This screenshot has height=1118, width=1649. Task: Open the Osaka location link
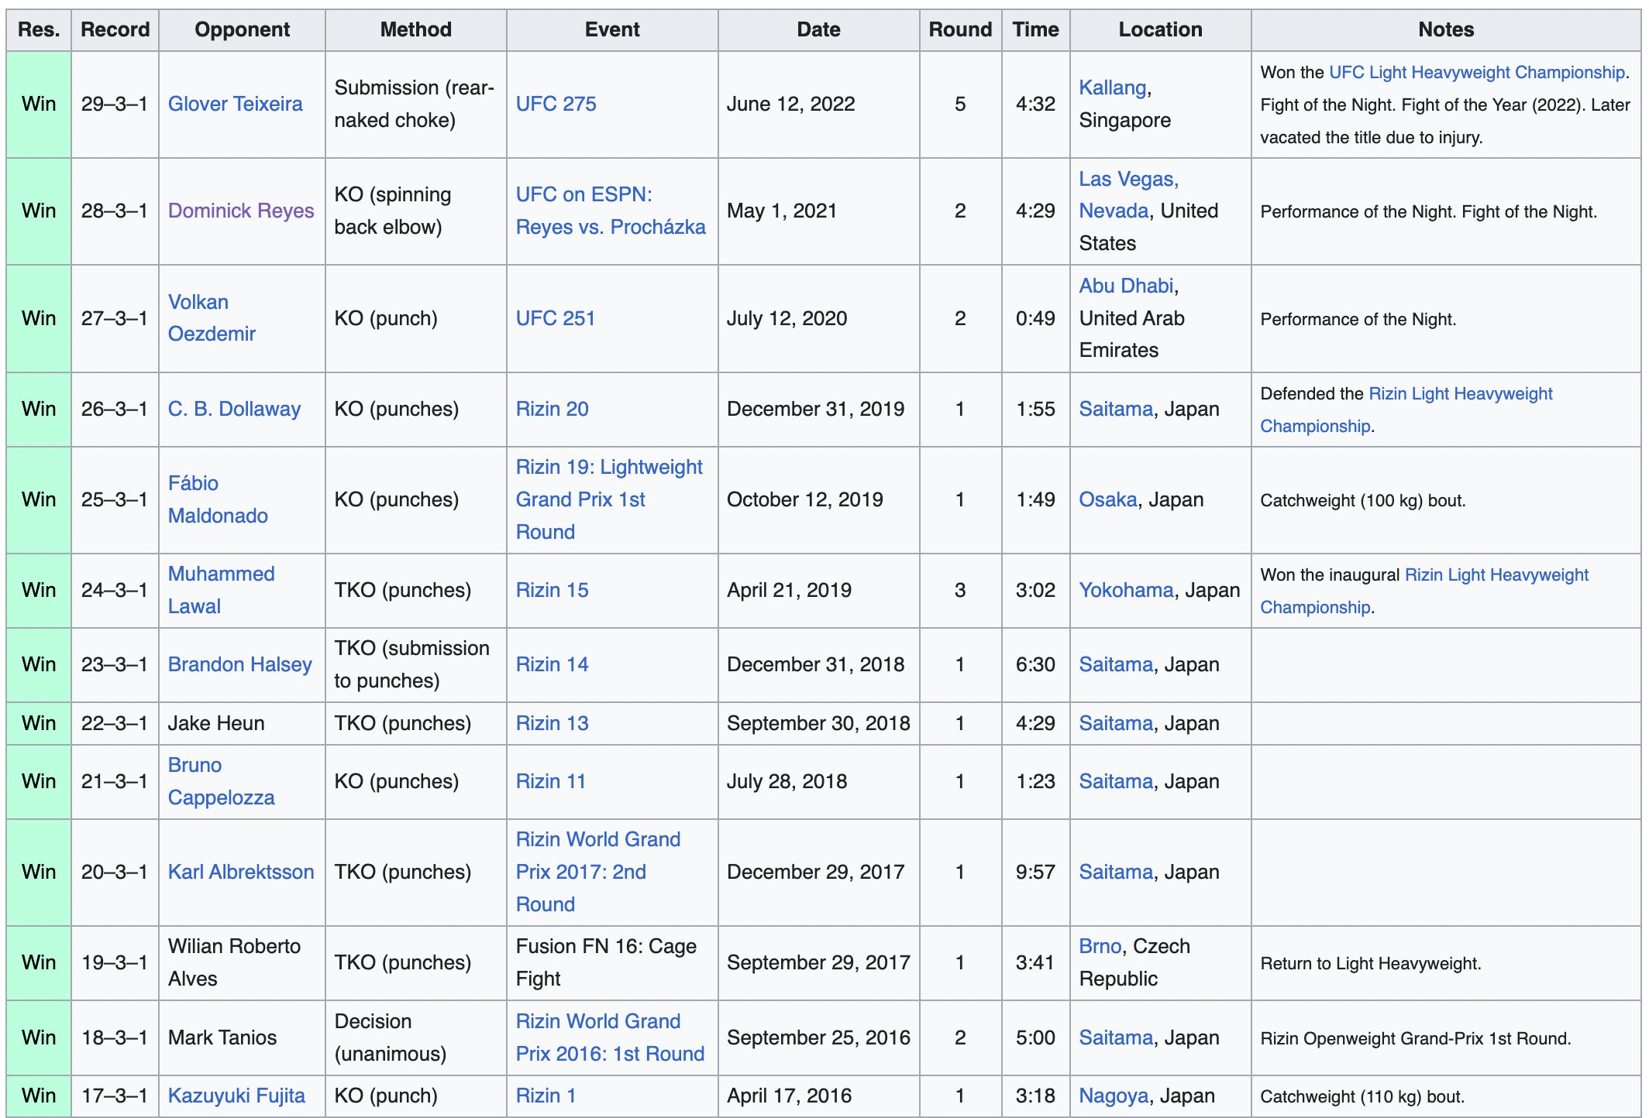[x=1107, y=499]
